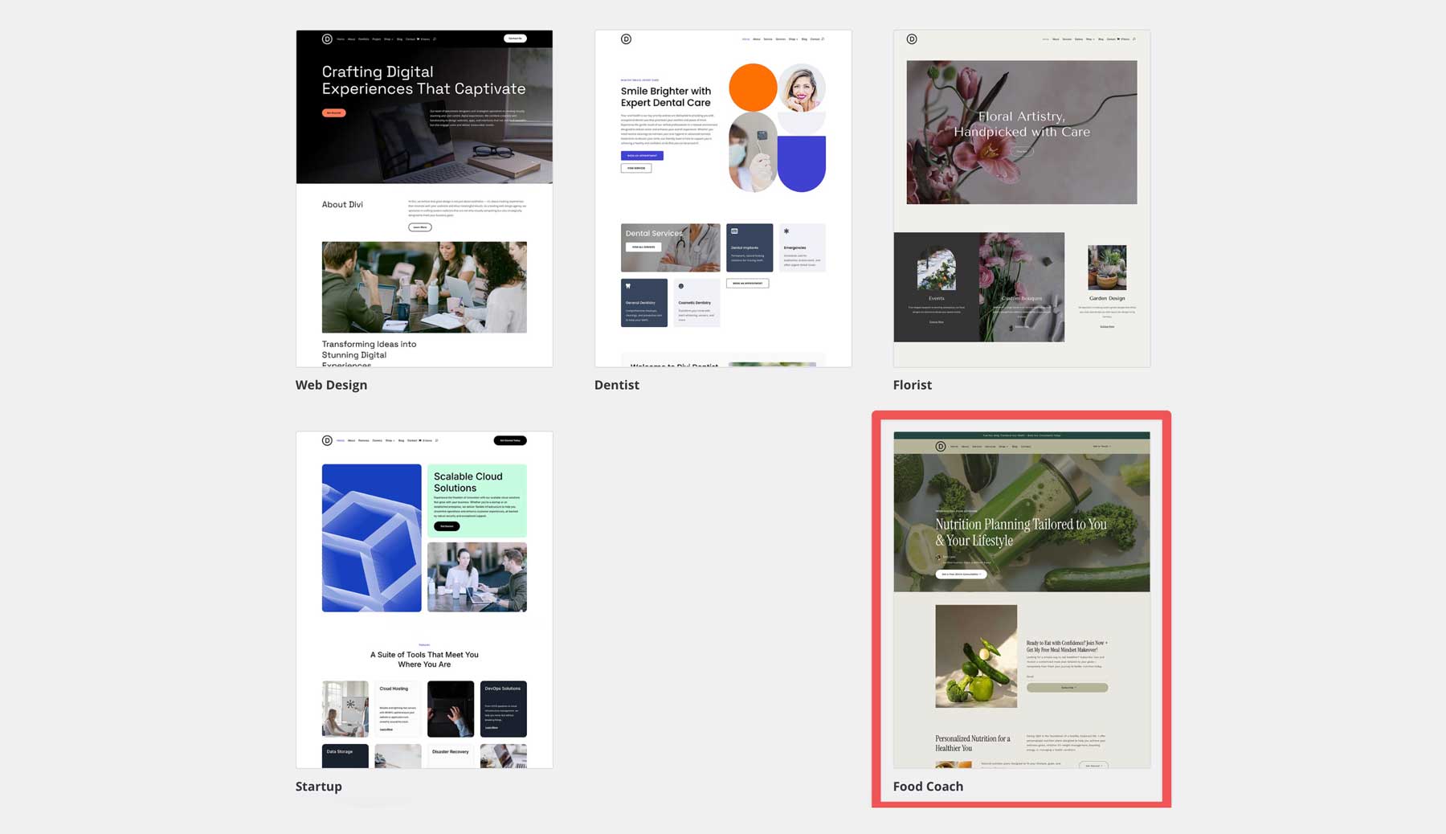
Task: Select the search icon in the Florist navbar
Action: pyautogui.click(x=1134, y=39)
